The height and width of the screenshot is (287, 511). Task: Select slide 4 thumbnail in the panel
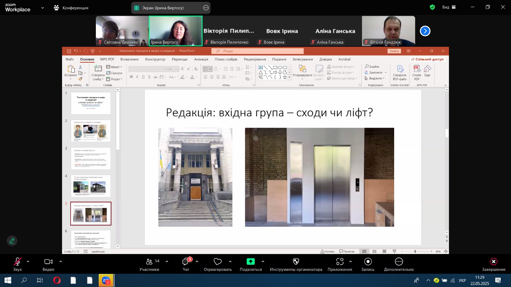91,186
